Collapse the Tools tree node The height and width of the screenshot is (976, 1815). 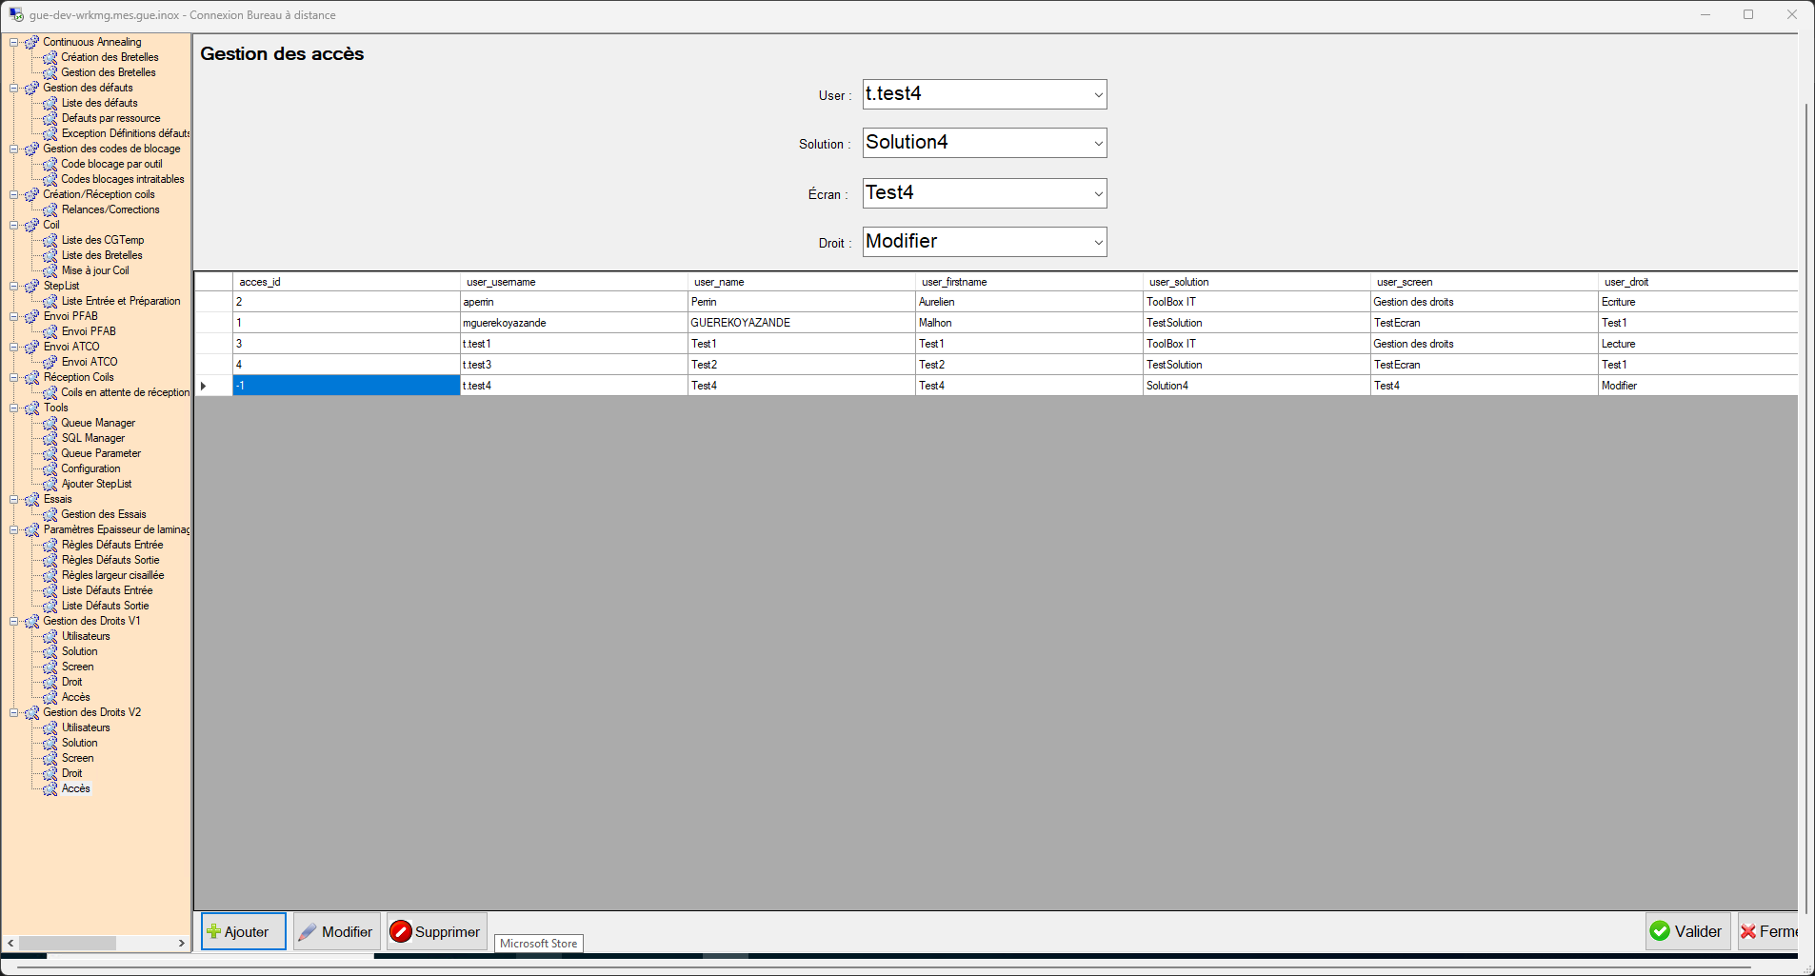[x=14, y=408]
